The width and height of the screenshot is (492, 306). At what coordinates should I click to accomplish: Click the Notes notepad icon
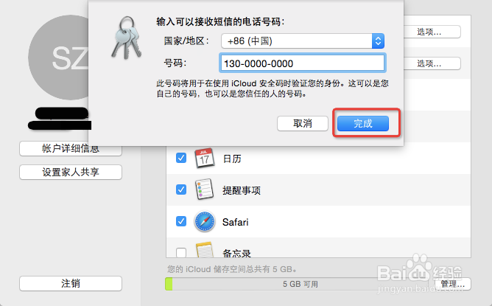click(205, 250)
